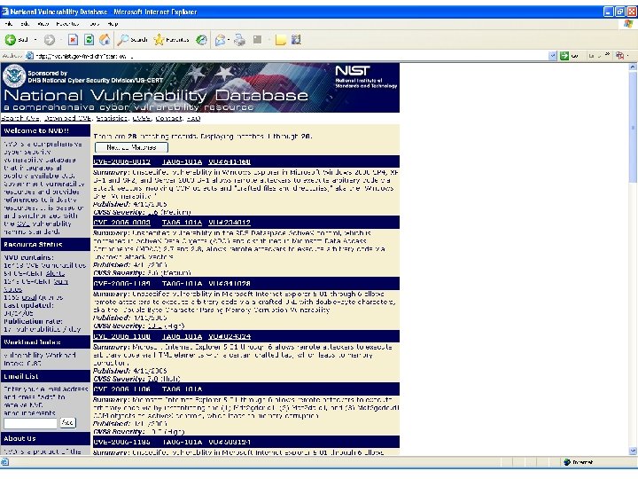Open the Tools menu
638x479 pixels.
click(95, 24)
